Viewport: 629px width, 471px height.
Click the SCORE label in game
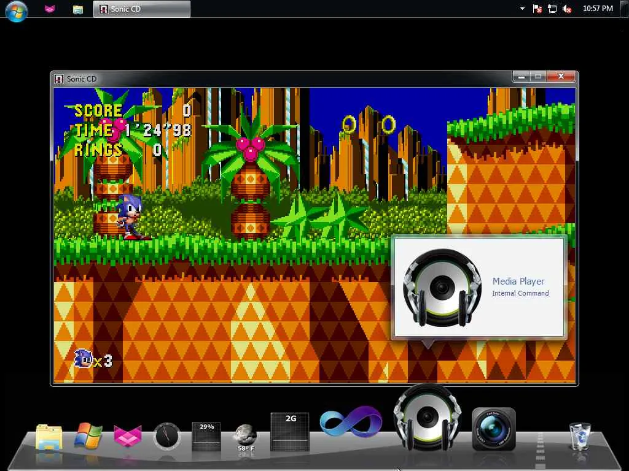98,111
